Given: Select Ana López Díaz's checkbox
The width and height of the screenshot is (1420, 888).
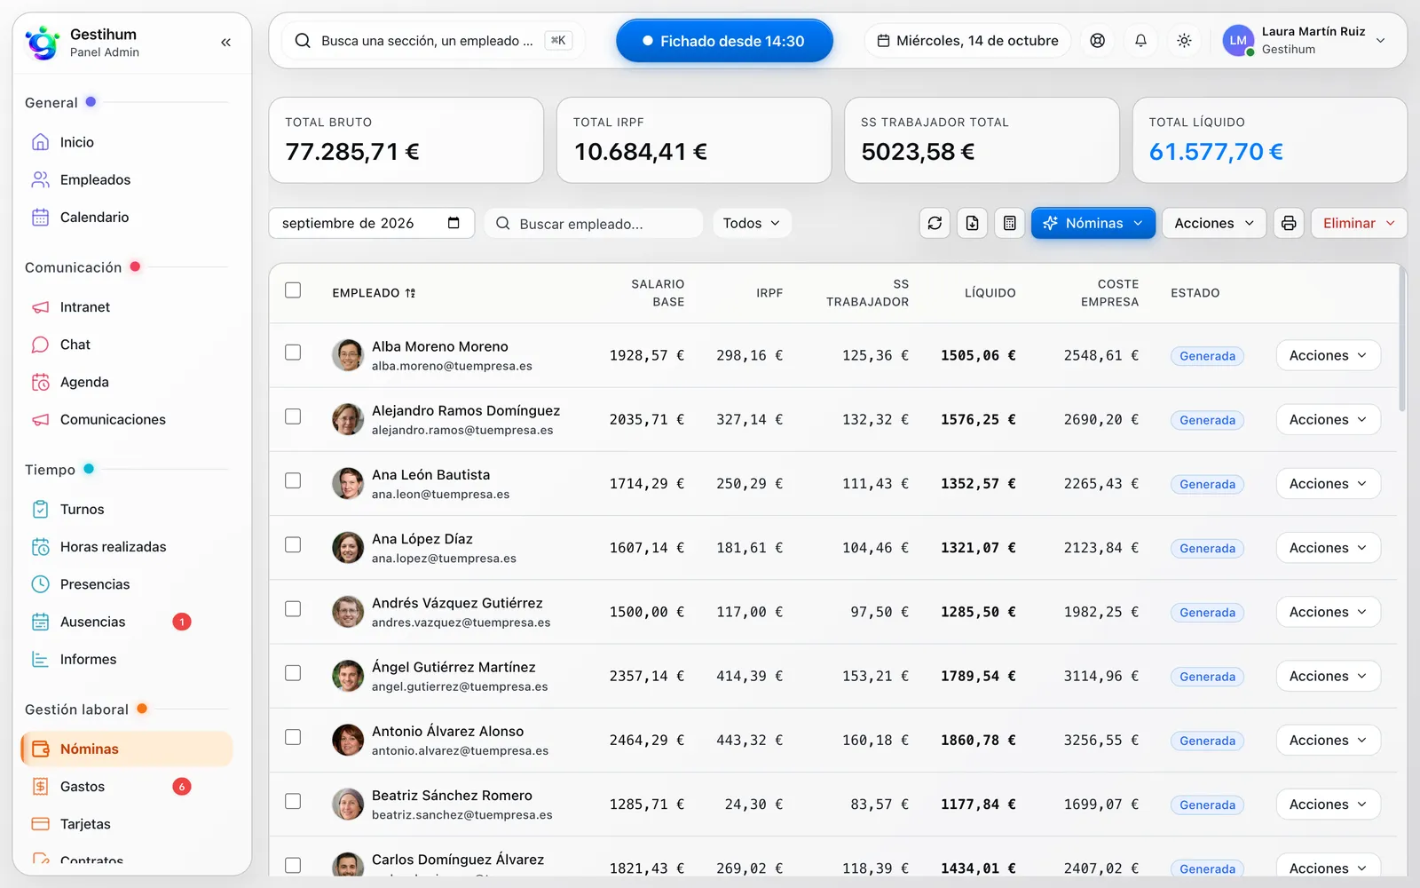Looking at the screenshot, I should 293,544.
